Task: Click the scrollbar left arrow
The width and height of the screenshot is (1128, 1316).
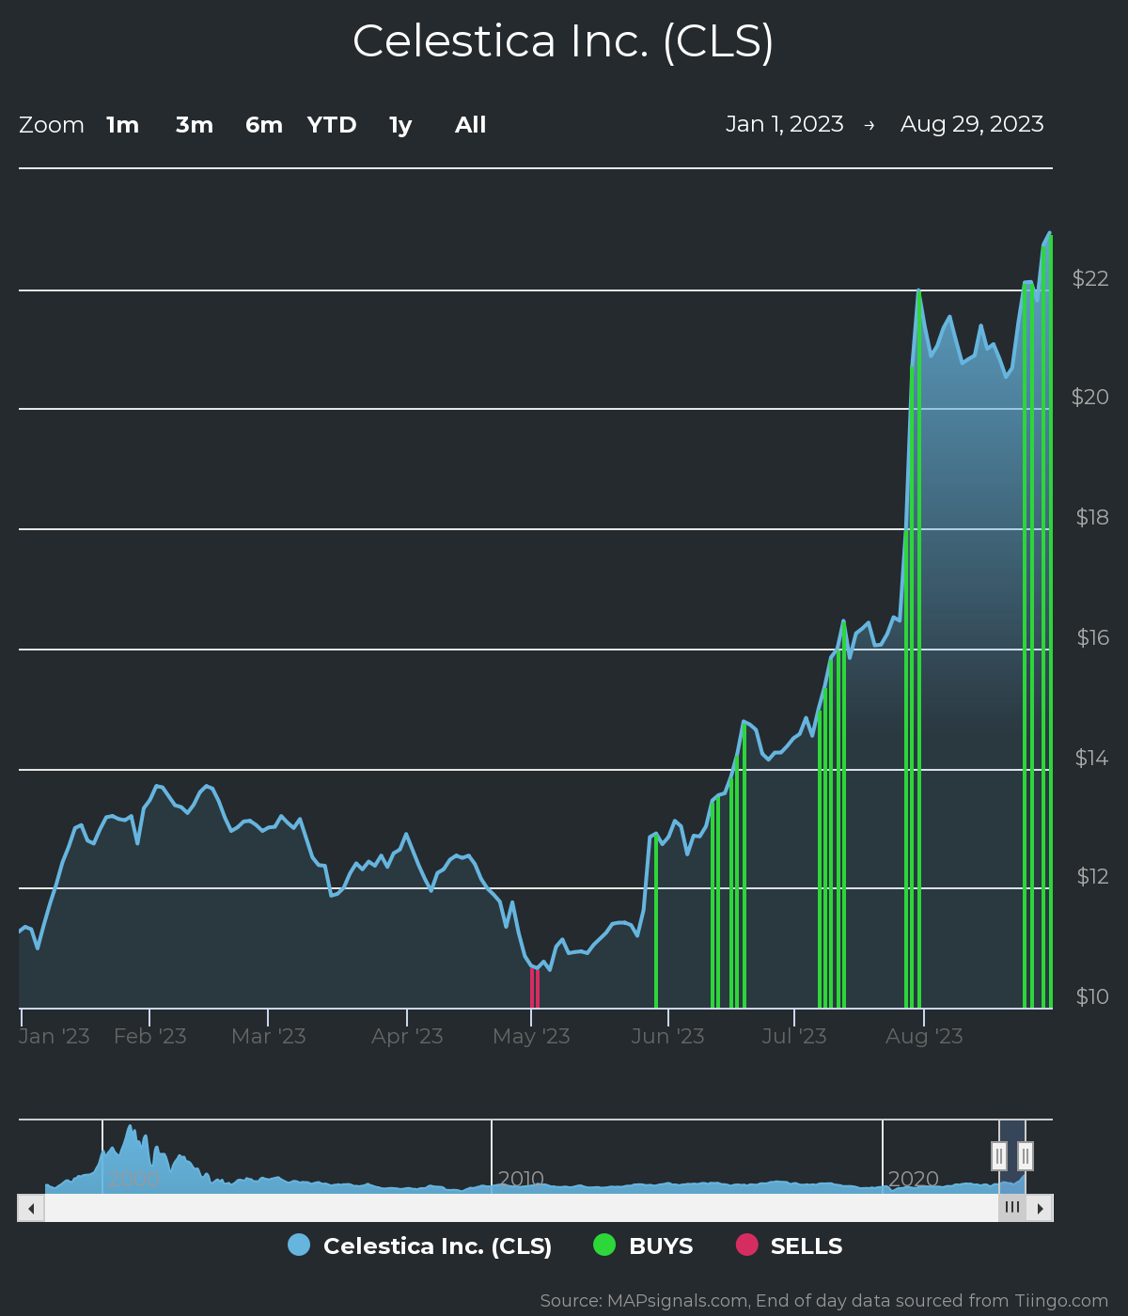Action: pyautogui.click(x=31, y=1208)
